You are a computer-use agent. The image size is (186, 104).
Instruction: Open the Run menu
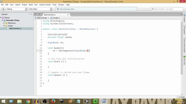tap(36, 5)
